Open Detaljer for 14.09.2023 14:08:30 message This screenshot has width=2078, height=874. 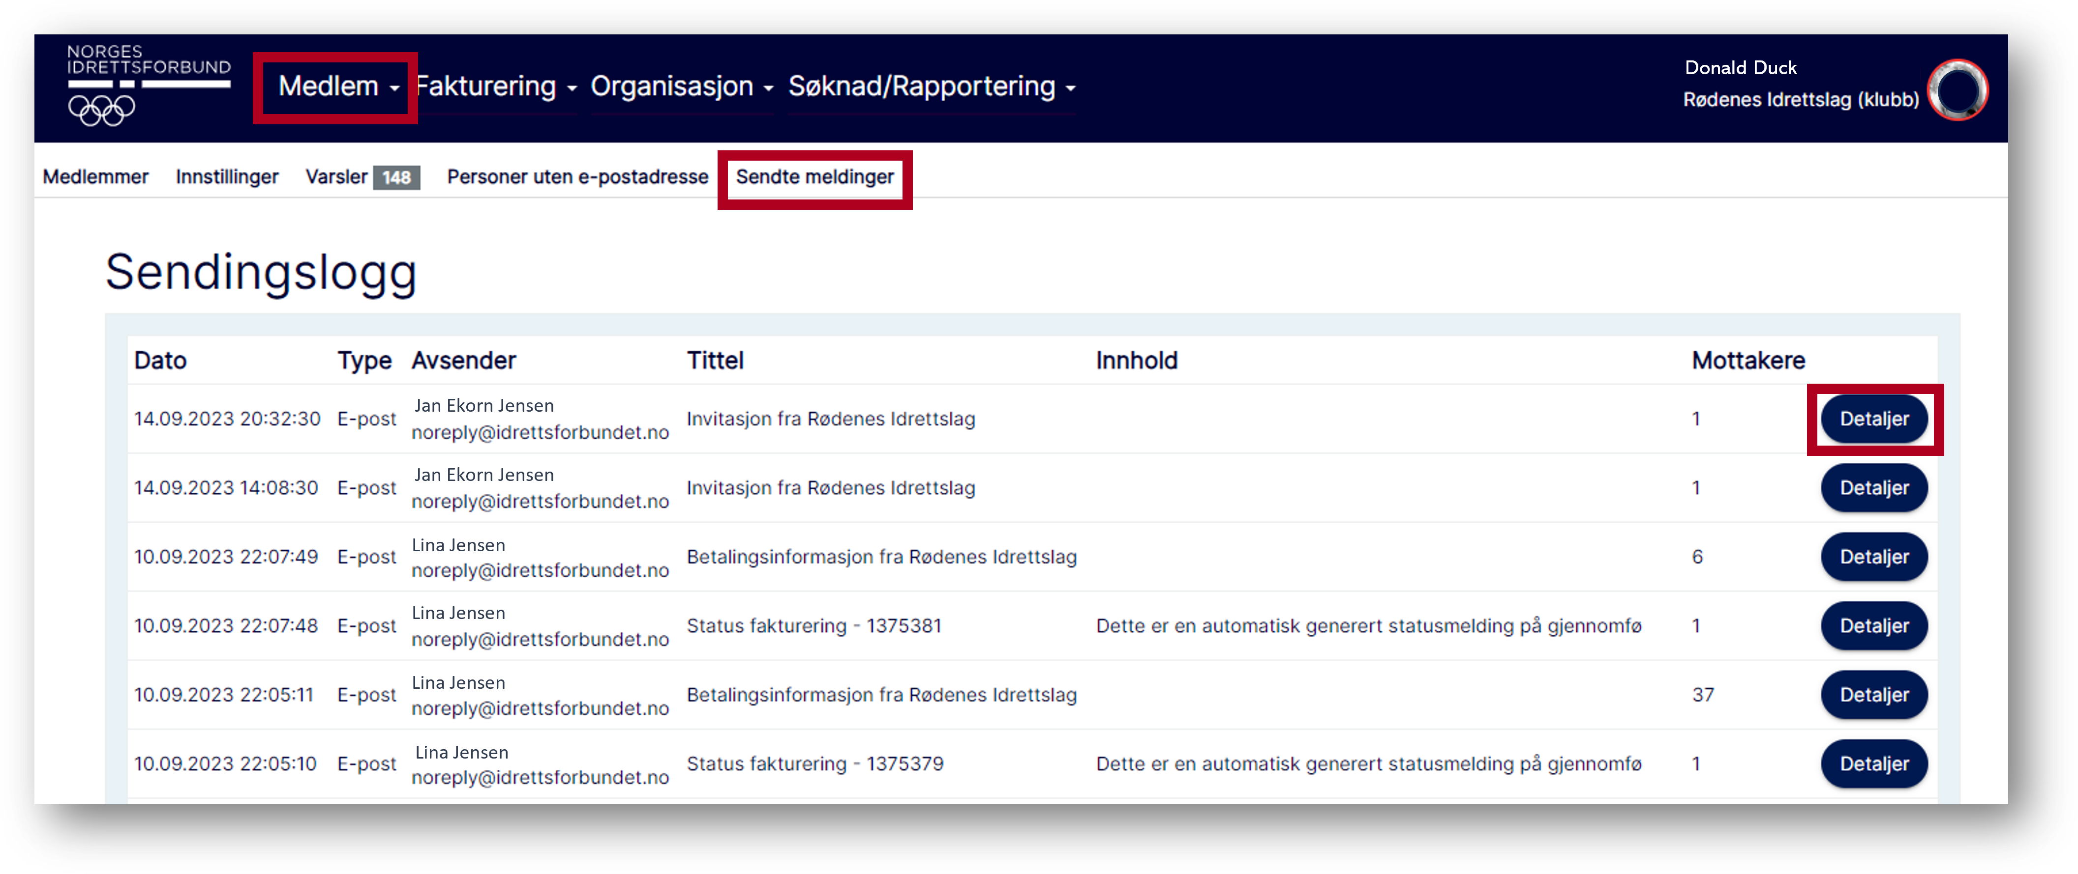1874,487
